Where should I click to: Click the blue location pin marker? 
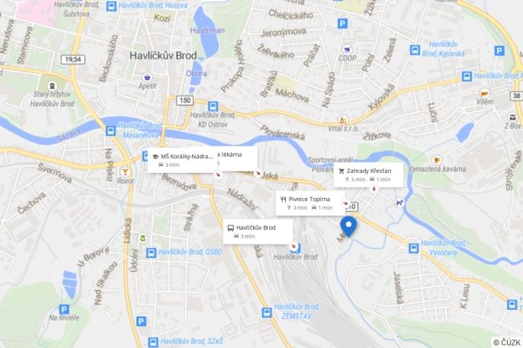click(x=348, y=226)
